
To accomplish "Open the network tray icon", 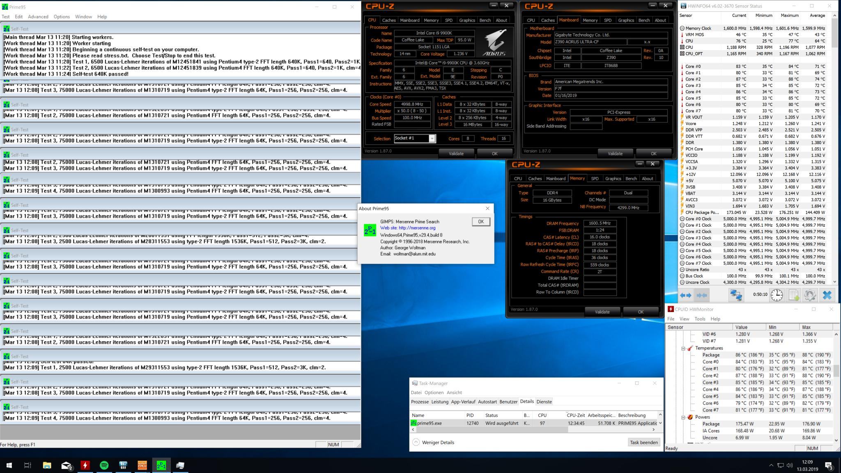I will point(780,465).
